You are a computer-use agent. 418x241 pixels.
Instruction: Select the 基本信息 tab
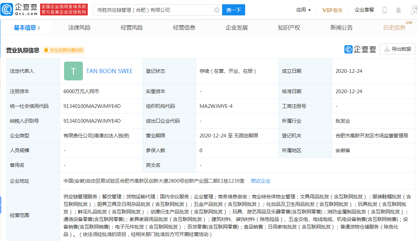pyautogui.click(x=27, y=28)
